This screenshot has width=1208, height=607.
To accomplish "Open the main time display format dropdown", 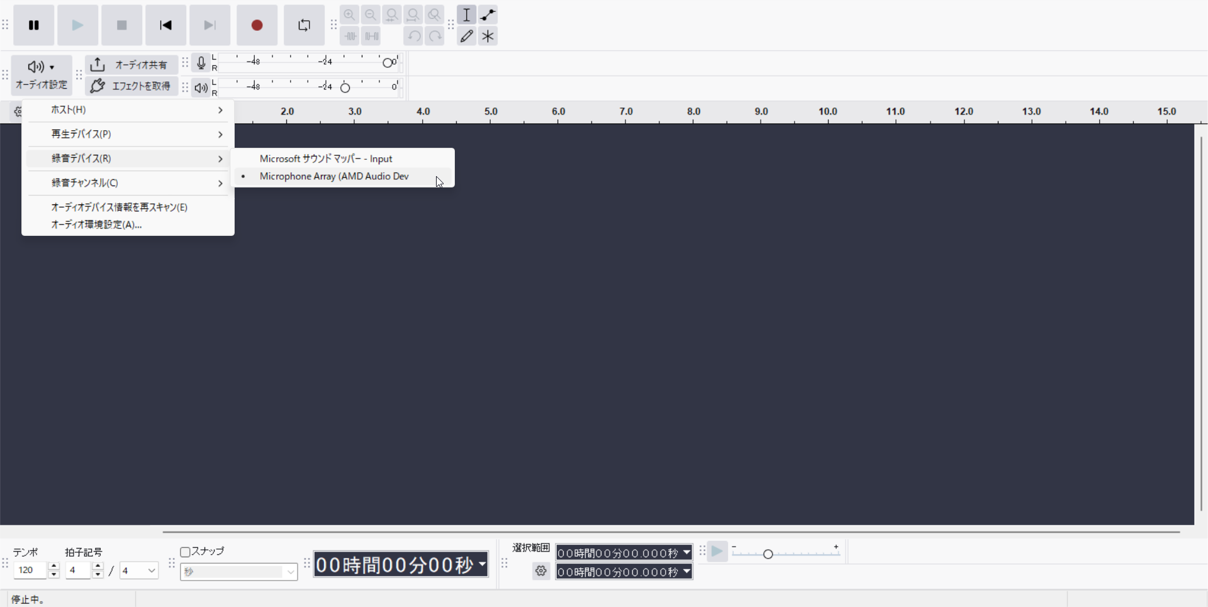I will click(x=482, y=564).
